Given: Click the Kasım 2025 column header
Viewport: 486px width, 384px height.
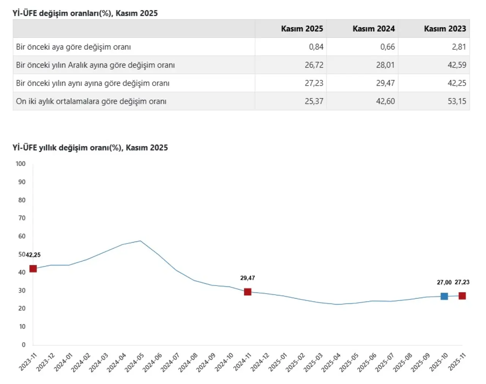Looking at the screenshot, I should click(302, 29).
